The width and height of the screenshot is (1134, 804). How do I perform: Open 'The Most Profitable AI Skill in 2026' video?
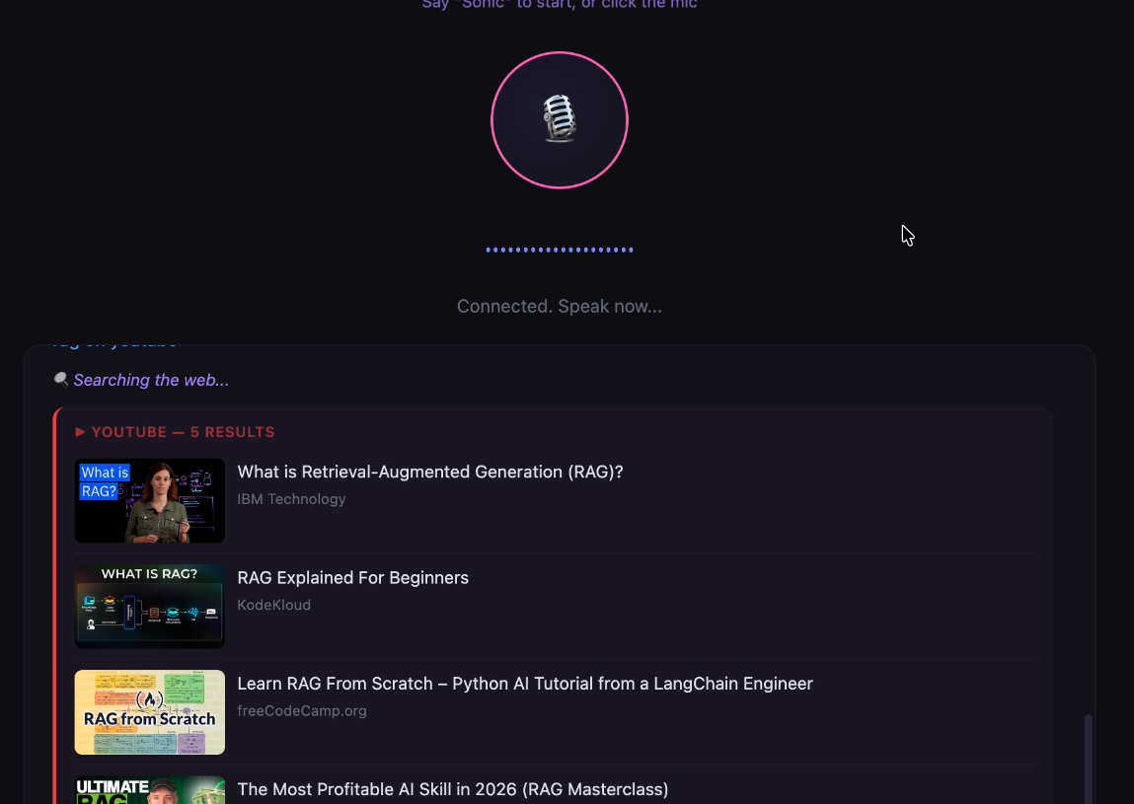pyautogui.click(x=453, y=789)
